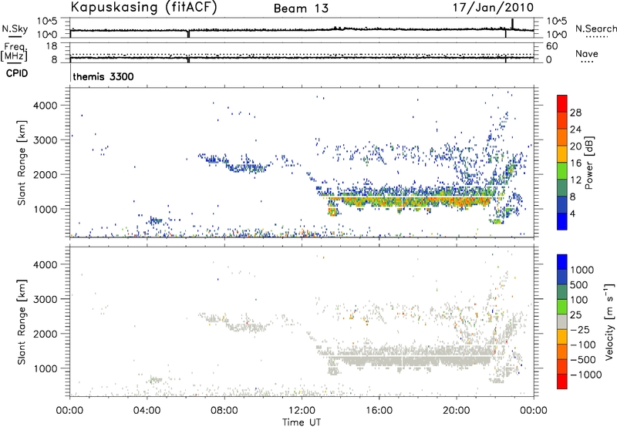This screenshot has width=617, height=427.
Task: Select the "1000" range tick on velocity panel
Action: tap(46, 368)
